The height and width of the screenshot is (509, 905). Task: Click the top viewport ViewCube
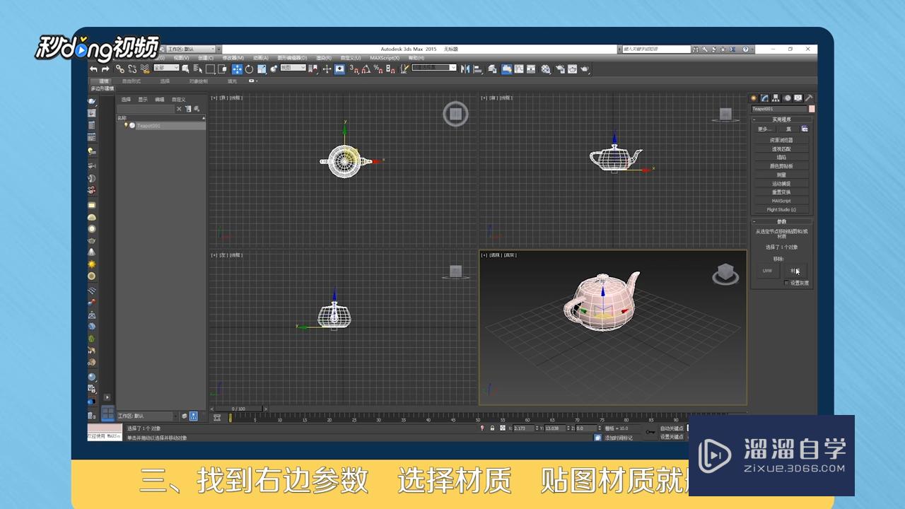(455, 113)
